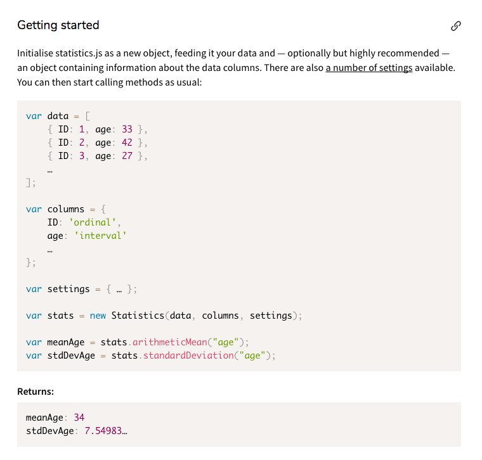The width and height of the screenshot is (482, 460).
Task: Click 'meanAge' variable in declaration line
Action: click(65, 342)
